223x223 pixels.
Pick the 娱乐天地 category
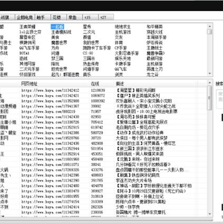point(123,58)
